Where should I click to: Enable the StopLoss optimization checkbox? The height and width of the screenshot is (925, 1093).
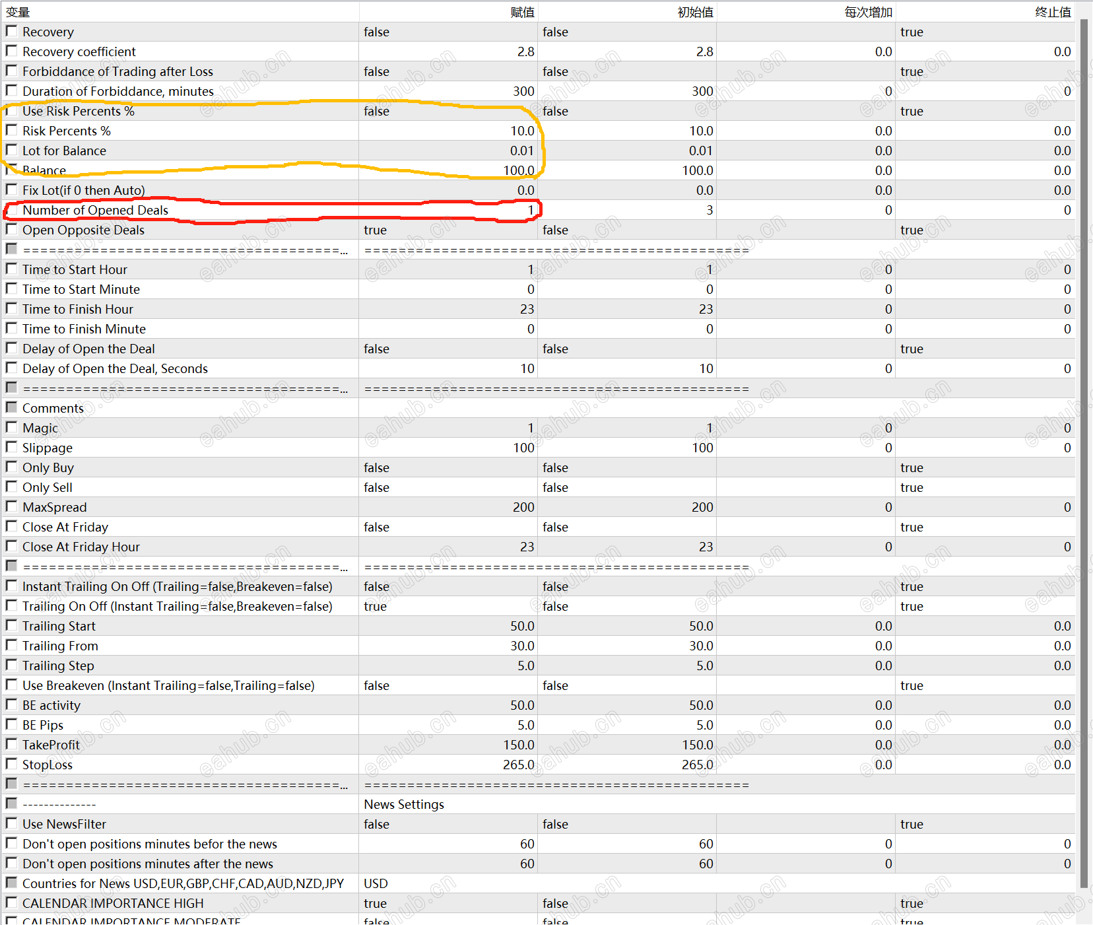(11, 764)
